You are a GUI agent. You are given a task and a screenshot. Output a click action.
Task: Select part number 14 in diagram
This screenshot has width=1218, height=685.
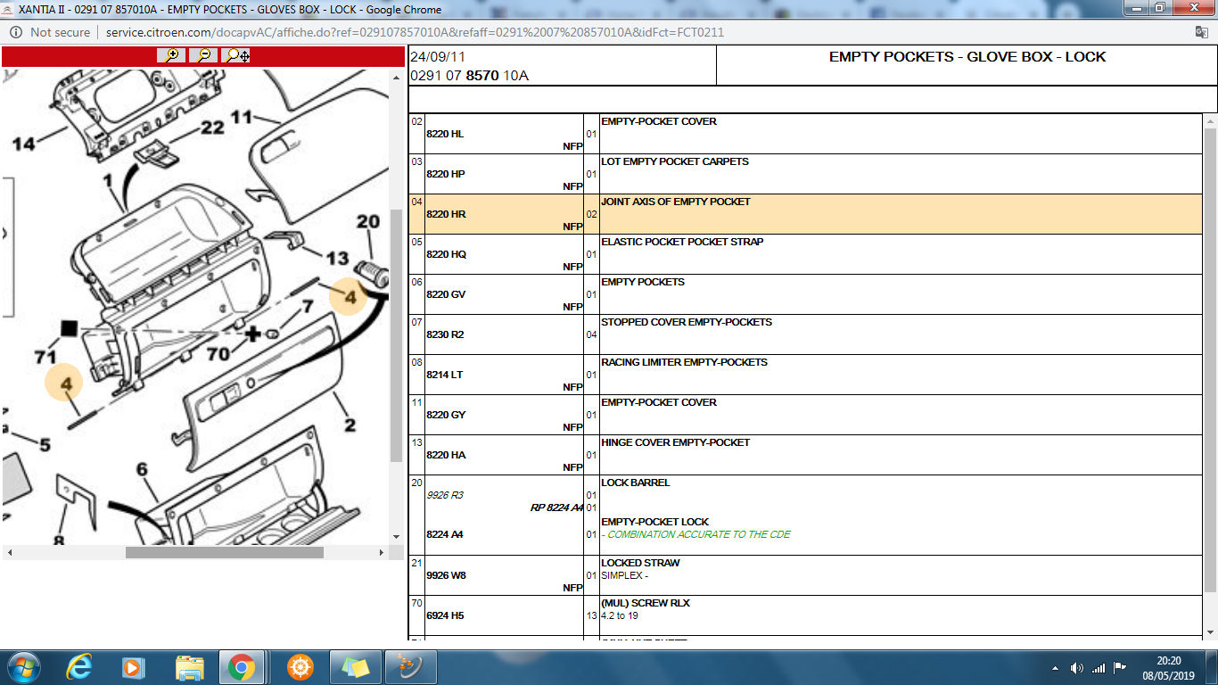[24, 143]
